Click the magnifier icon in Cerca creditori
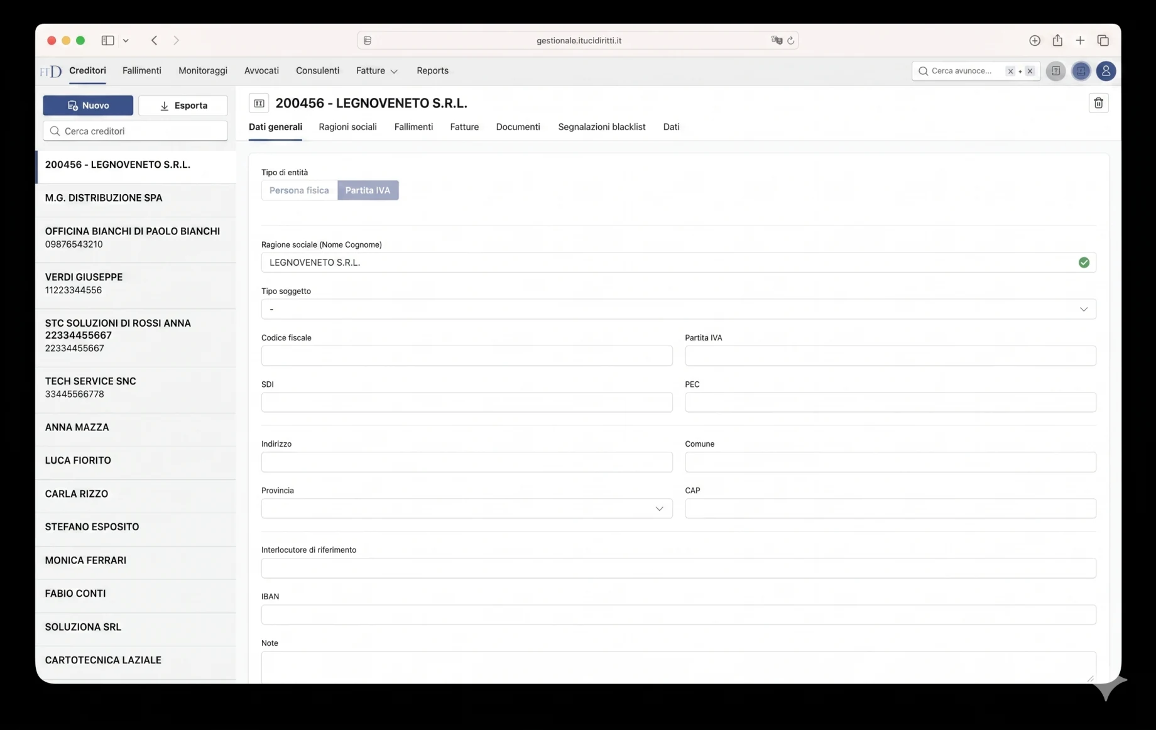The height and width of the screenshot is (730, 1156). (x=55, y=131)
